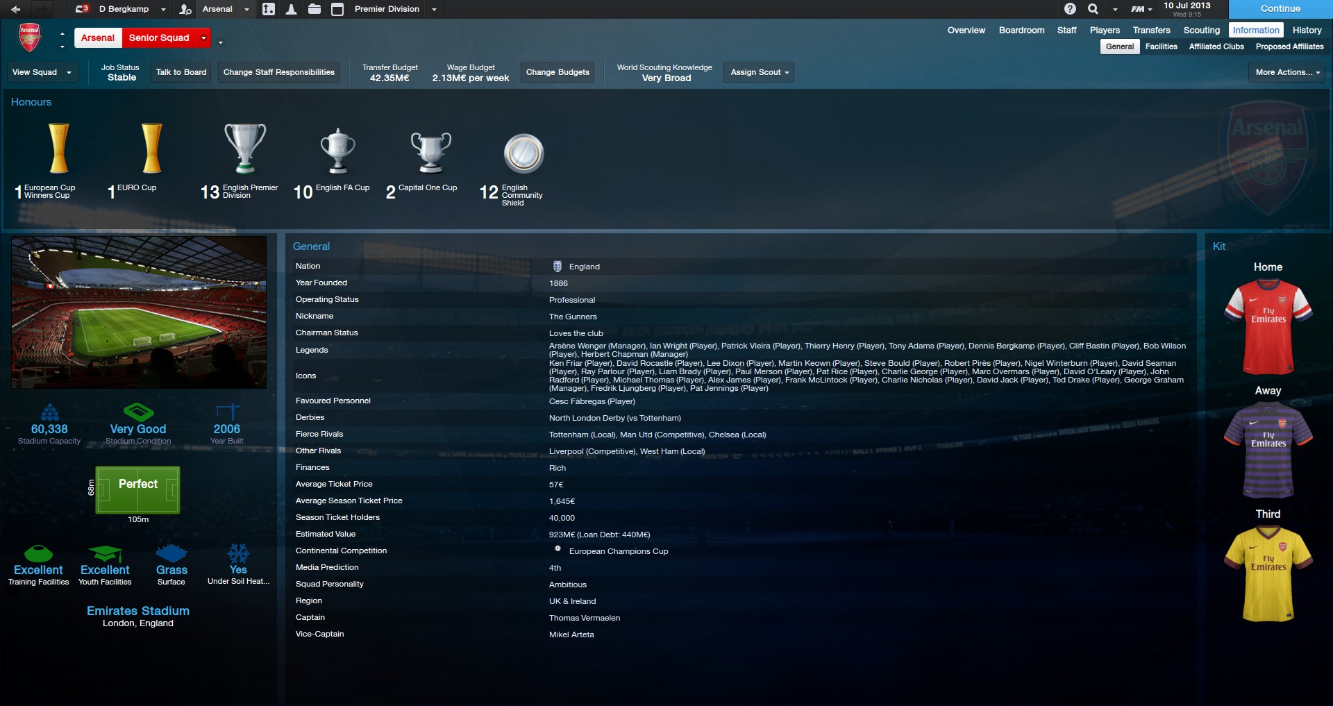Open the History tab

(x=1307, y=30)
